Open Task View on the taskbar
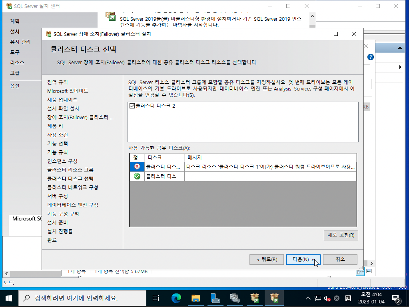The width and height of the screenshot is (409, 307). [156, 298]
